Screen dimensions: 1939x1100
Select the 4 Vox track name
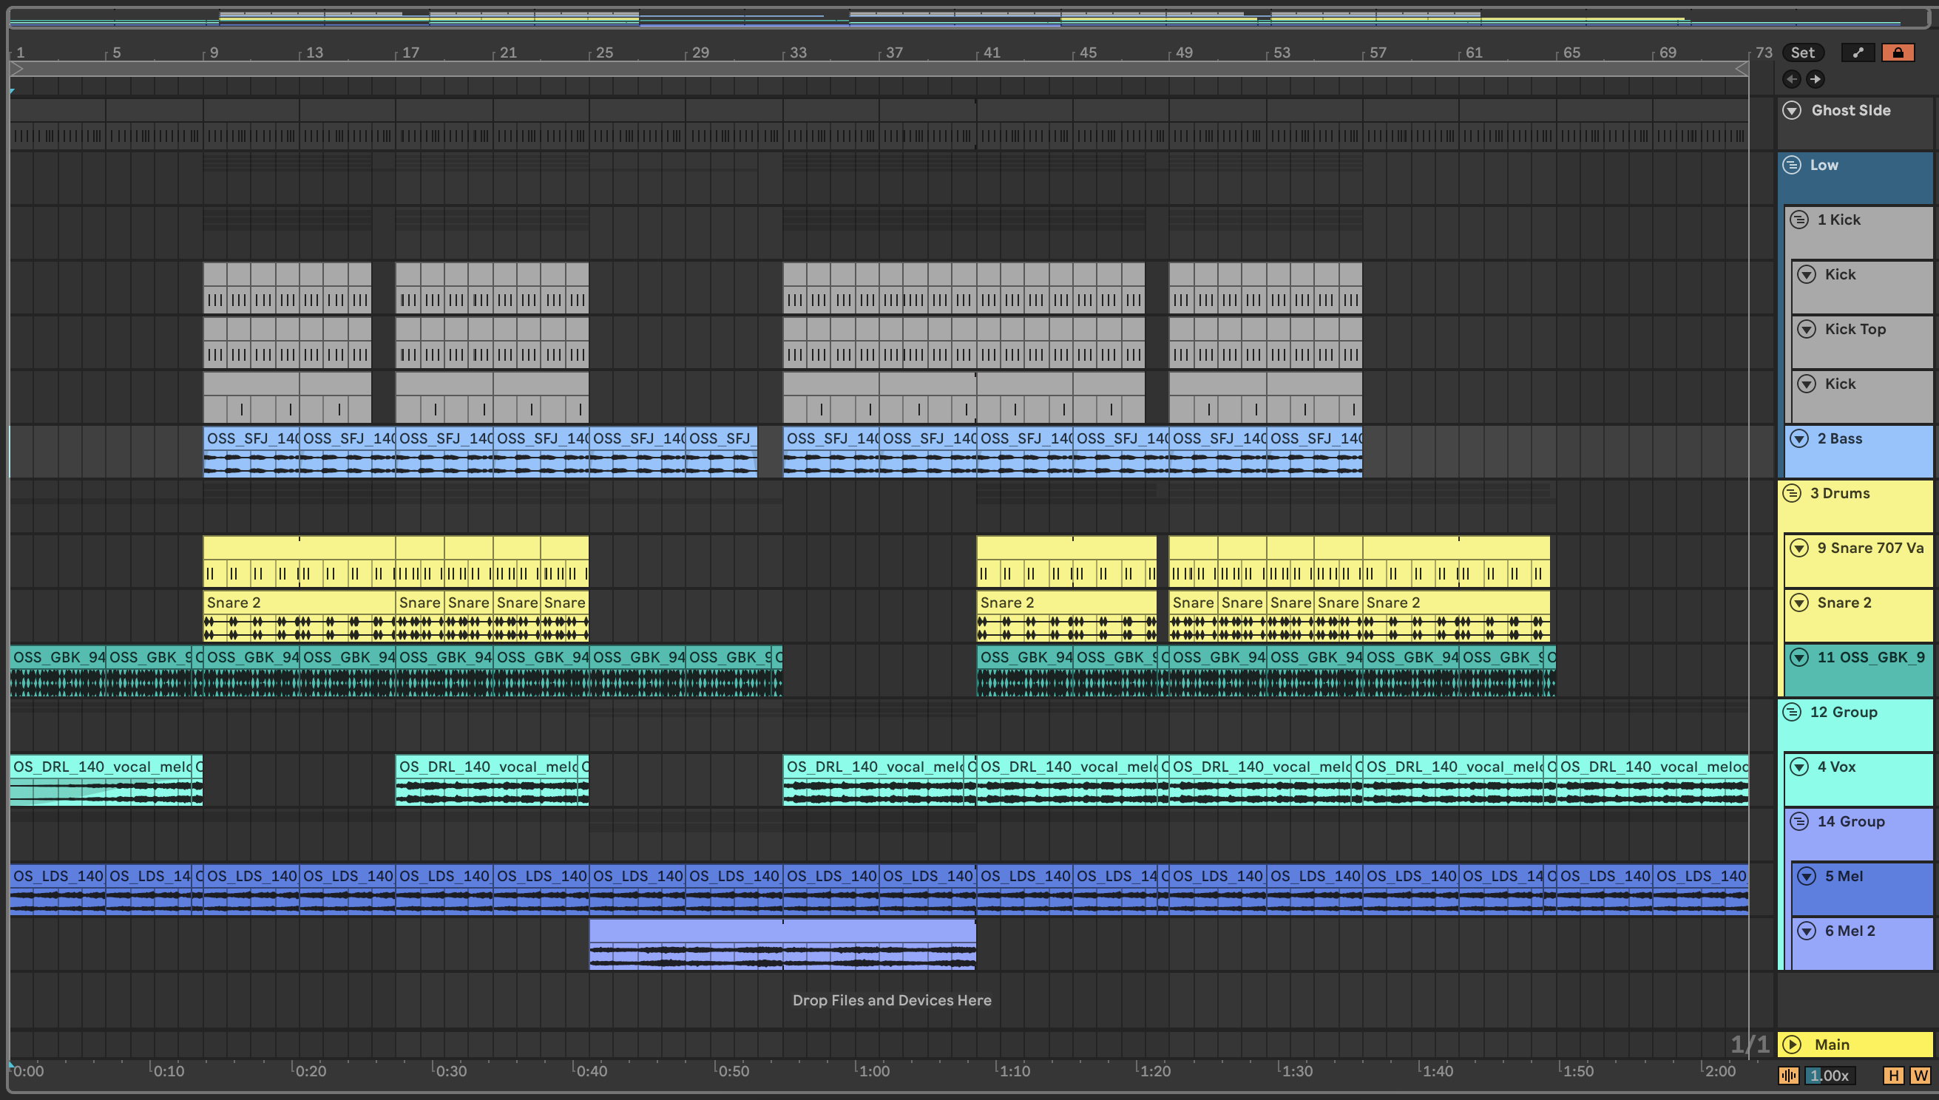pos(1836,767)
